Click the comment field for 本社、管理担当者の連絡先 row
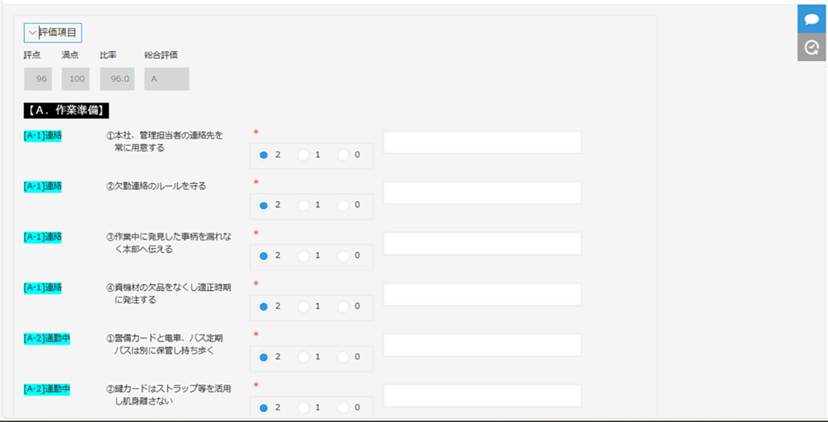The height and width of the screenshot is (422, 828). [x=482, y=142]
